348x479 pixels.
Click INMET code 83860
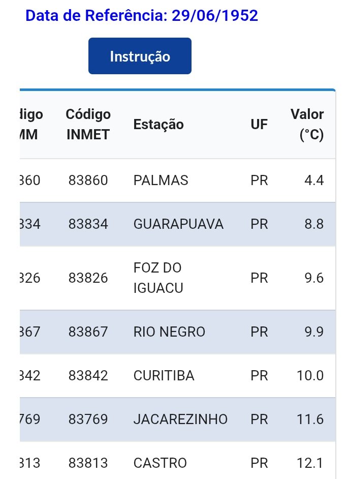click(88, 181)
